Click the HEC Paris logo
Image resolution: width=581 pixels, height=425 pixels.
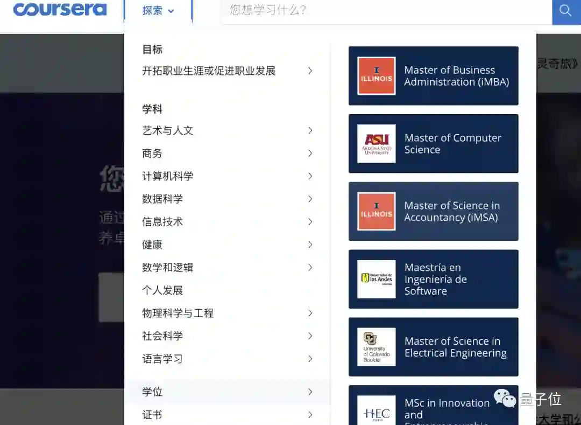tap(377, 410)
